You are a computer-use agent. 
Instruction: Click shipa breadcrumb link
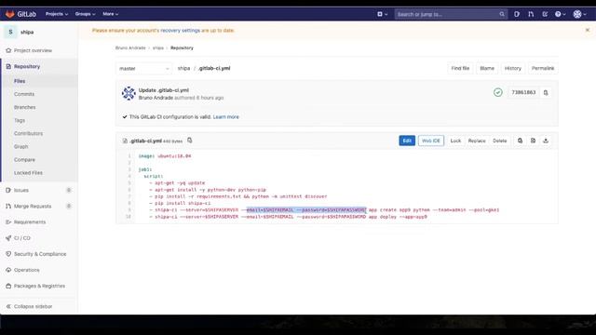158,47
